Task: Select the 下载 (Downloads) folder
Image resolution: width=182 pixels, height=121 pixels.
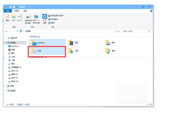Action: (x=73, y=51)
